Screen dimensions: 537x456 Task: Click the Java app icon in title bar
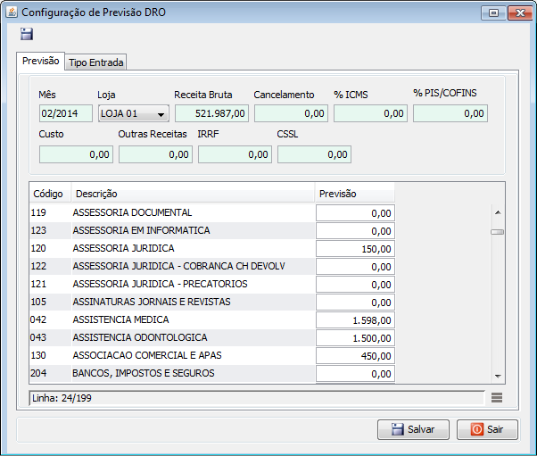12,12
